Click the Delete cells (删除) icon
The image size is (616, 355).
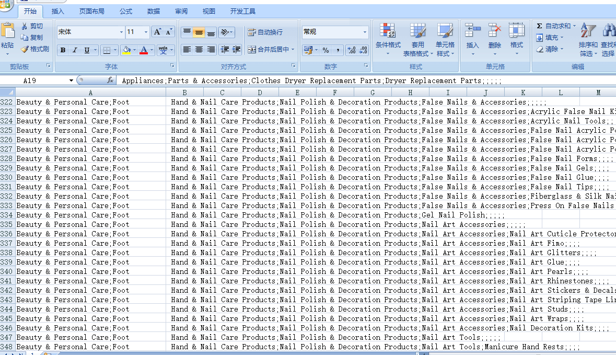pos(494,39)
